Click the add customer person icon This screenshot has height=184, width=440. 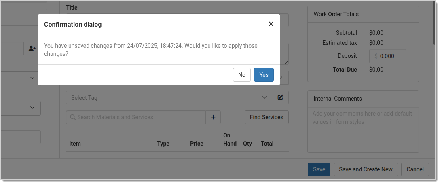pos(32,49)
